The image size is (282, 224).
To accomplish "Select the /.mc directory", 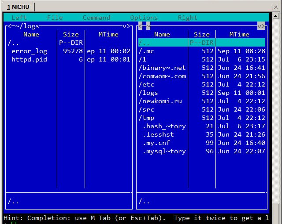I will pos(146,51).
